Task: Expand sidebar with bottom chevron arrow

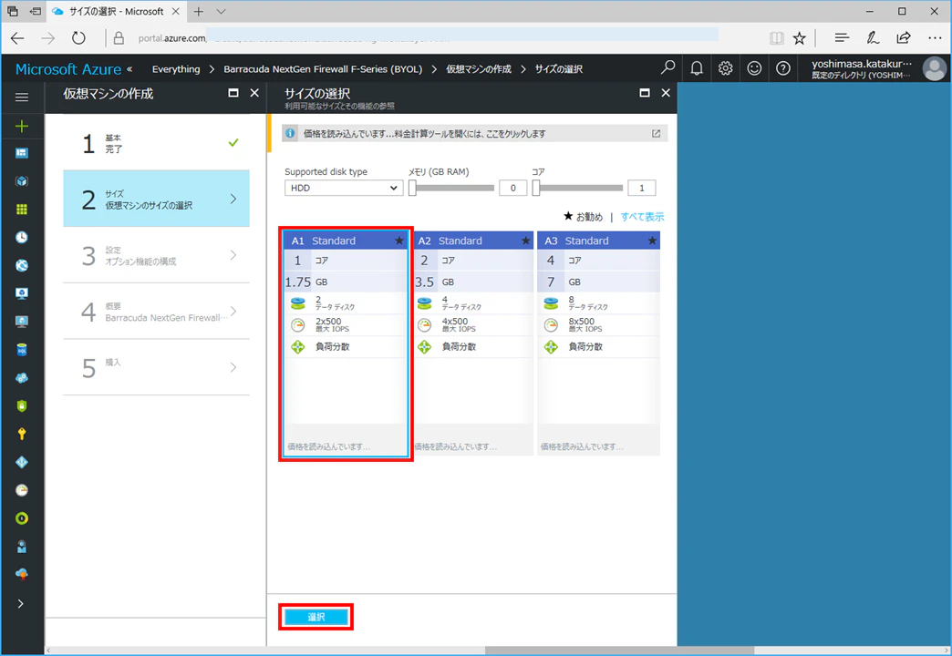Action: click(21, 603)
